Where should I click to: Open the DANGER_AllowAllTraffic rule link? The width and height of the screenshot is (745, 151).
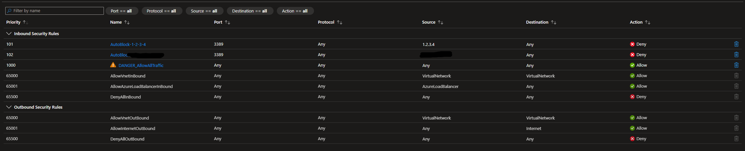coord(141,65)
